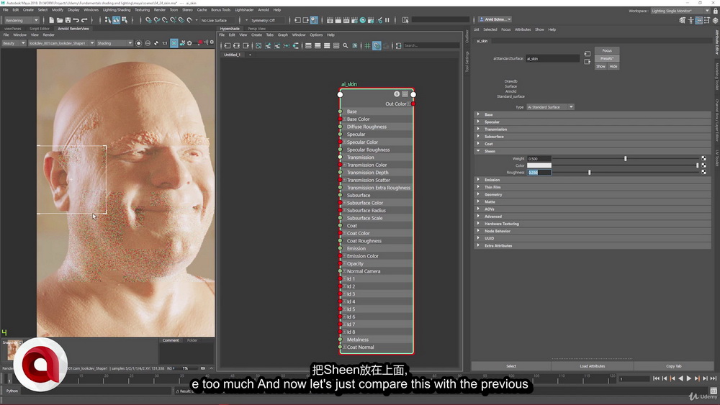Click the go to input connection icon beside ai_skin name field
Viewport: 720px width, 405px height.
[588, 54]
